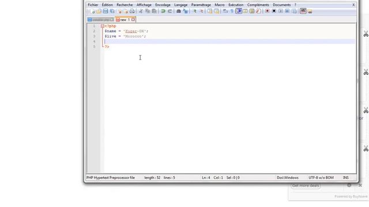Click the Open file toolbar icon

pyautogui.click(x=99, y=11)
